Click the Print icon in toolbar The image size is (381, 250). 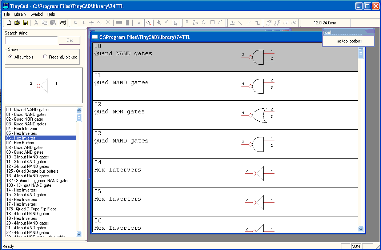point(63,23)
